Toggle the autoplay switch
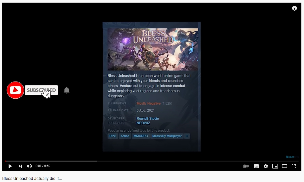The image size is (304, 182). [246, 166]
